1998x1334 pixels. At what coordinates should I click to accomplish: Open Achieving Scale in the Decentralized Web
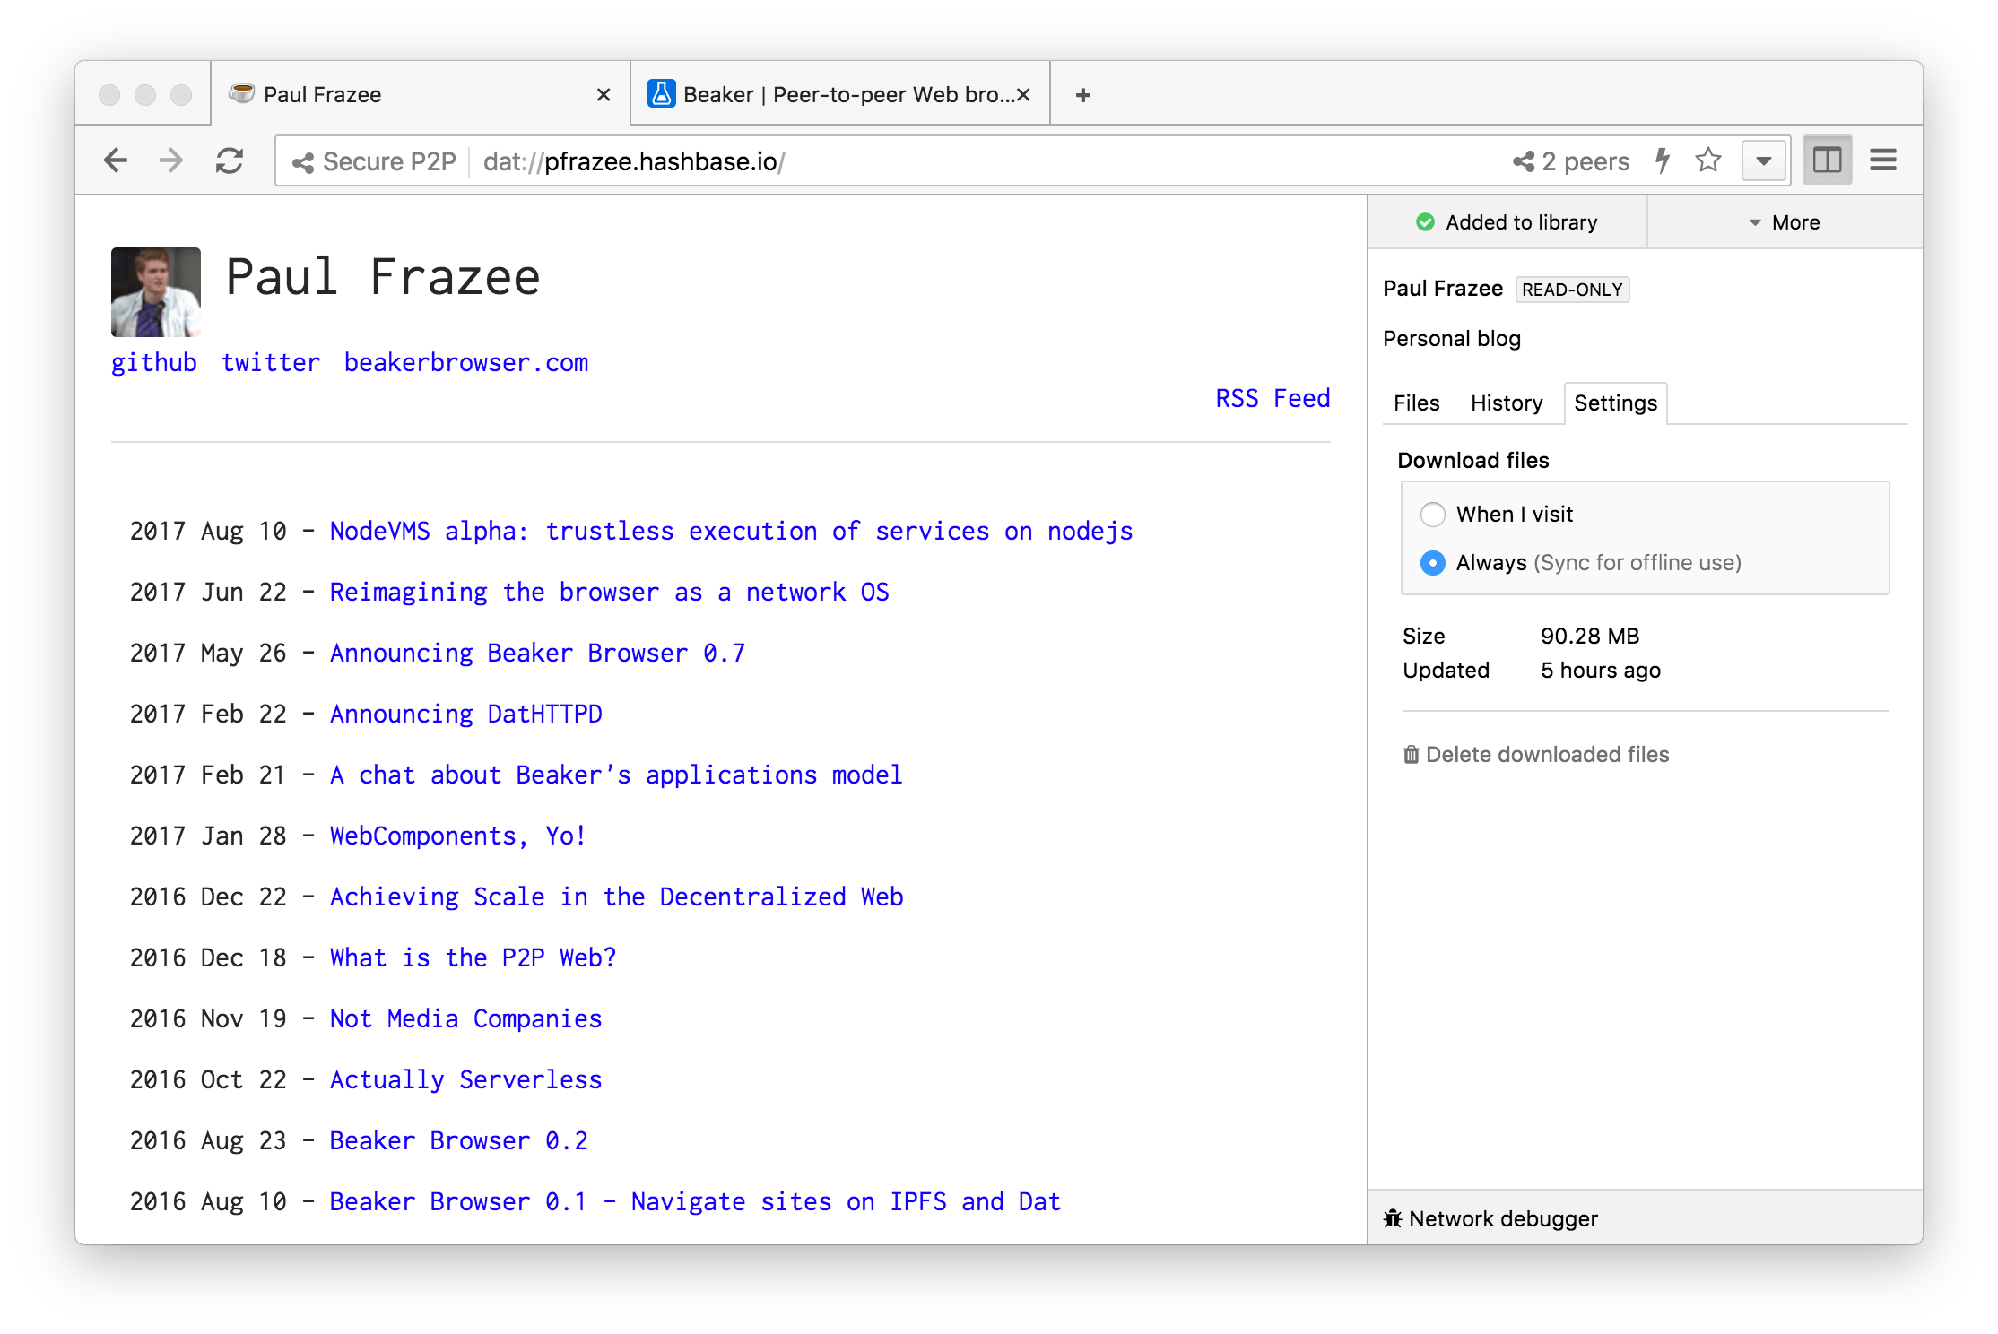617,897
